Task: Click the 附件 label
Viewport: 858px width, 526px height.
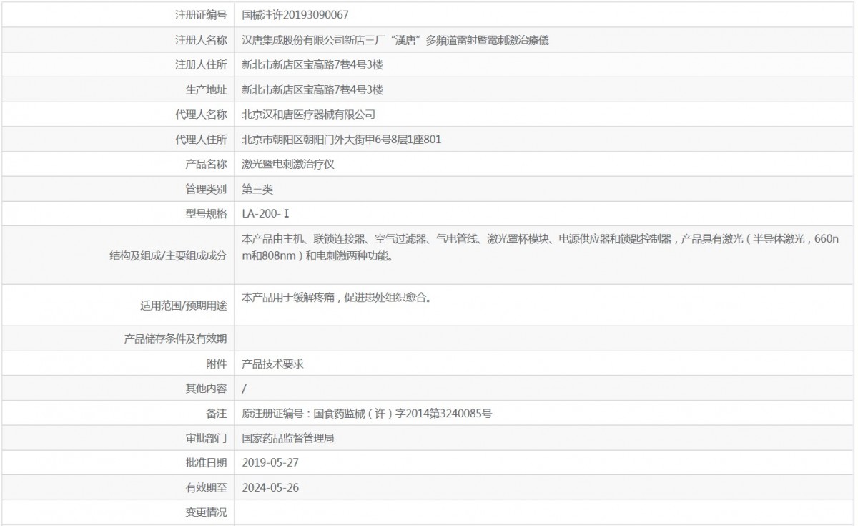Action: [216, 364]
